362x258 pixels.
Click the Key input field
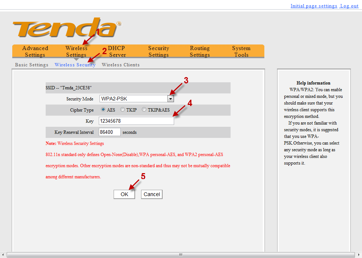(x=136, y=121)
